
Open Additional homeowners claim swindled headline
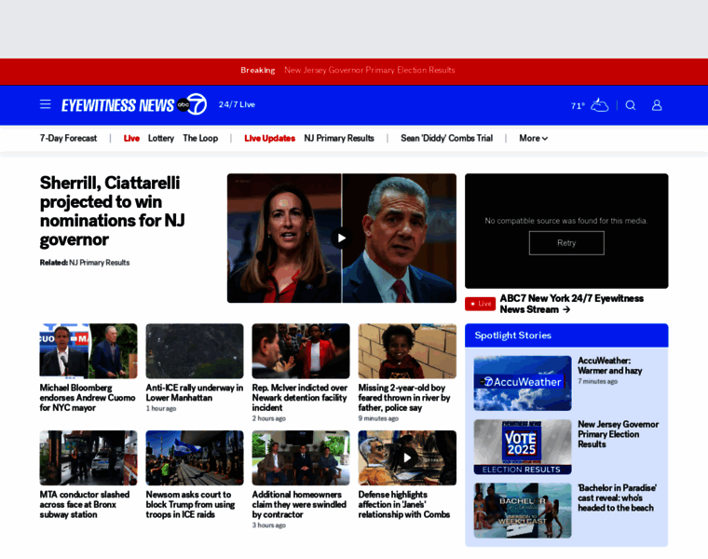tap(299, 505)
